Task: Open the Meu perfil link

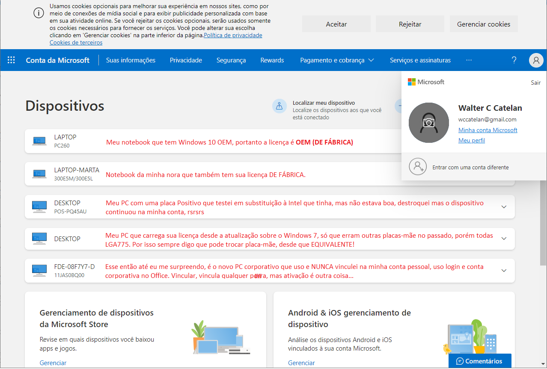Action: [472, 140]
